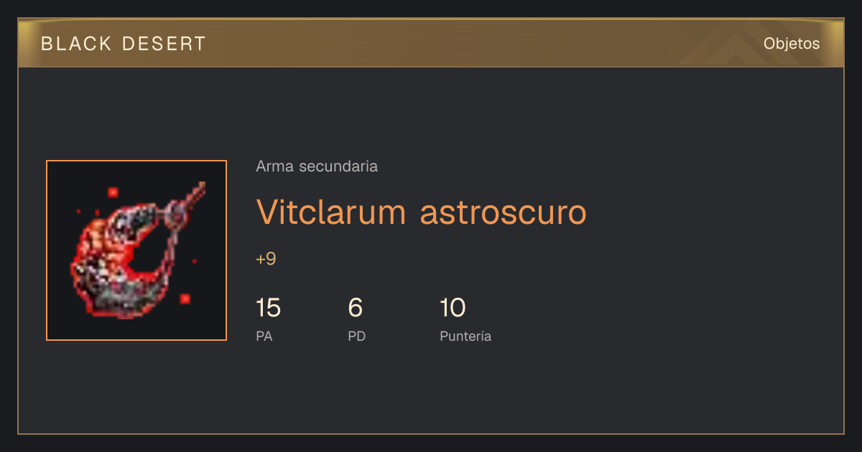The width and height of the screenshot is (862, 452).
Task: Click the +9 enhancement level
Action: coord(266,259)
